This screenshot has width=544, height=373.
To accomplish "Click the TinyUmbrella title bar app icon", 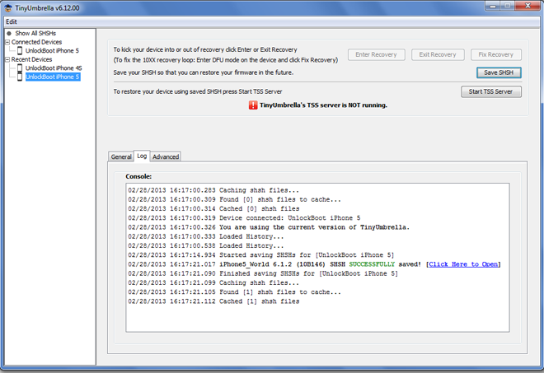I will coord(8,7).
